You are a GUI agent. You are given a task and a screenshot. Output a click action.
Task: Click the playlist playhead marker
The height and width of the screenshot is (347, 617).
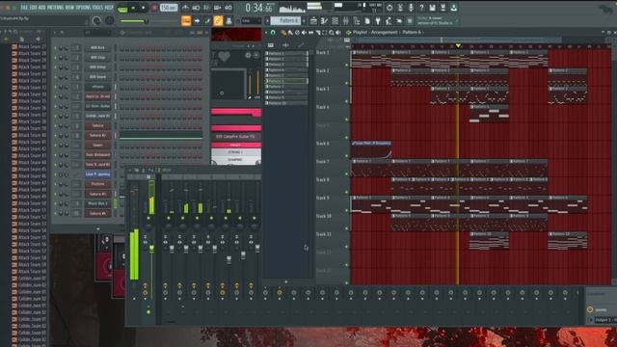coord(458,46)
